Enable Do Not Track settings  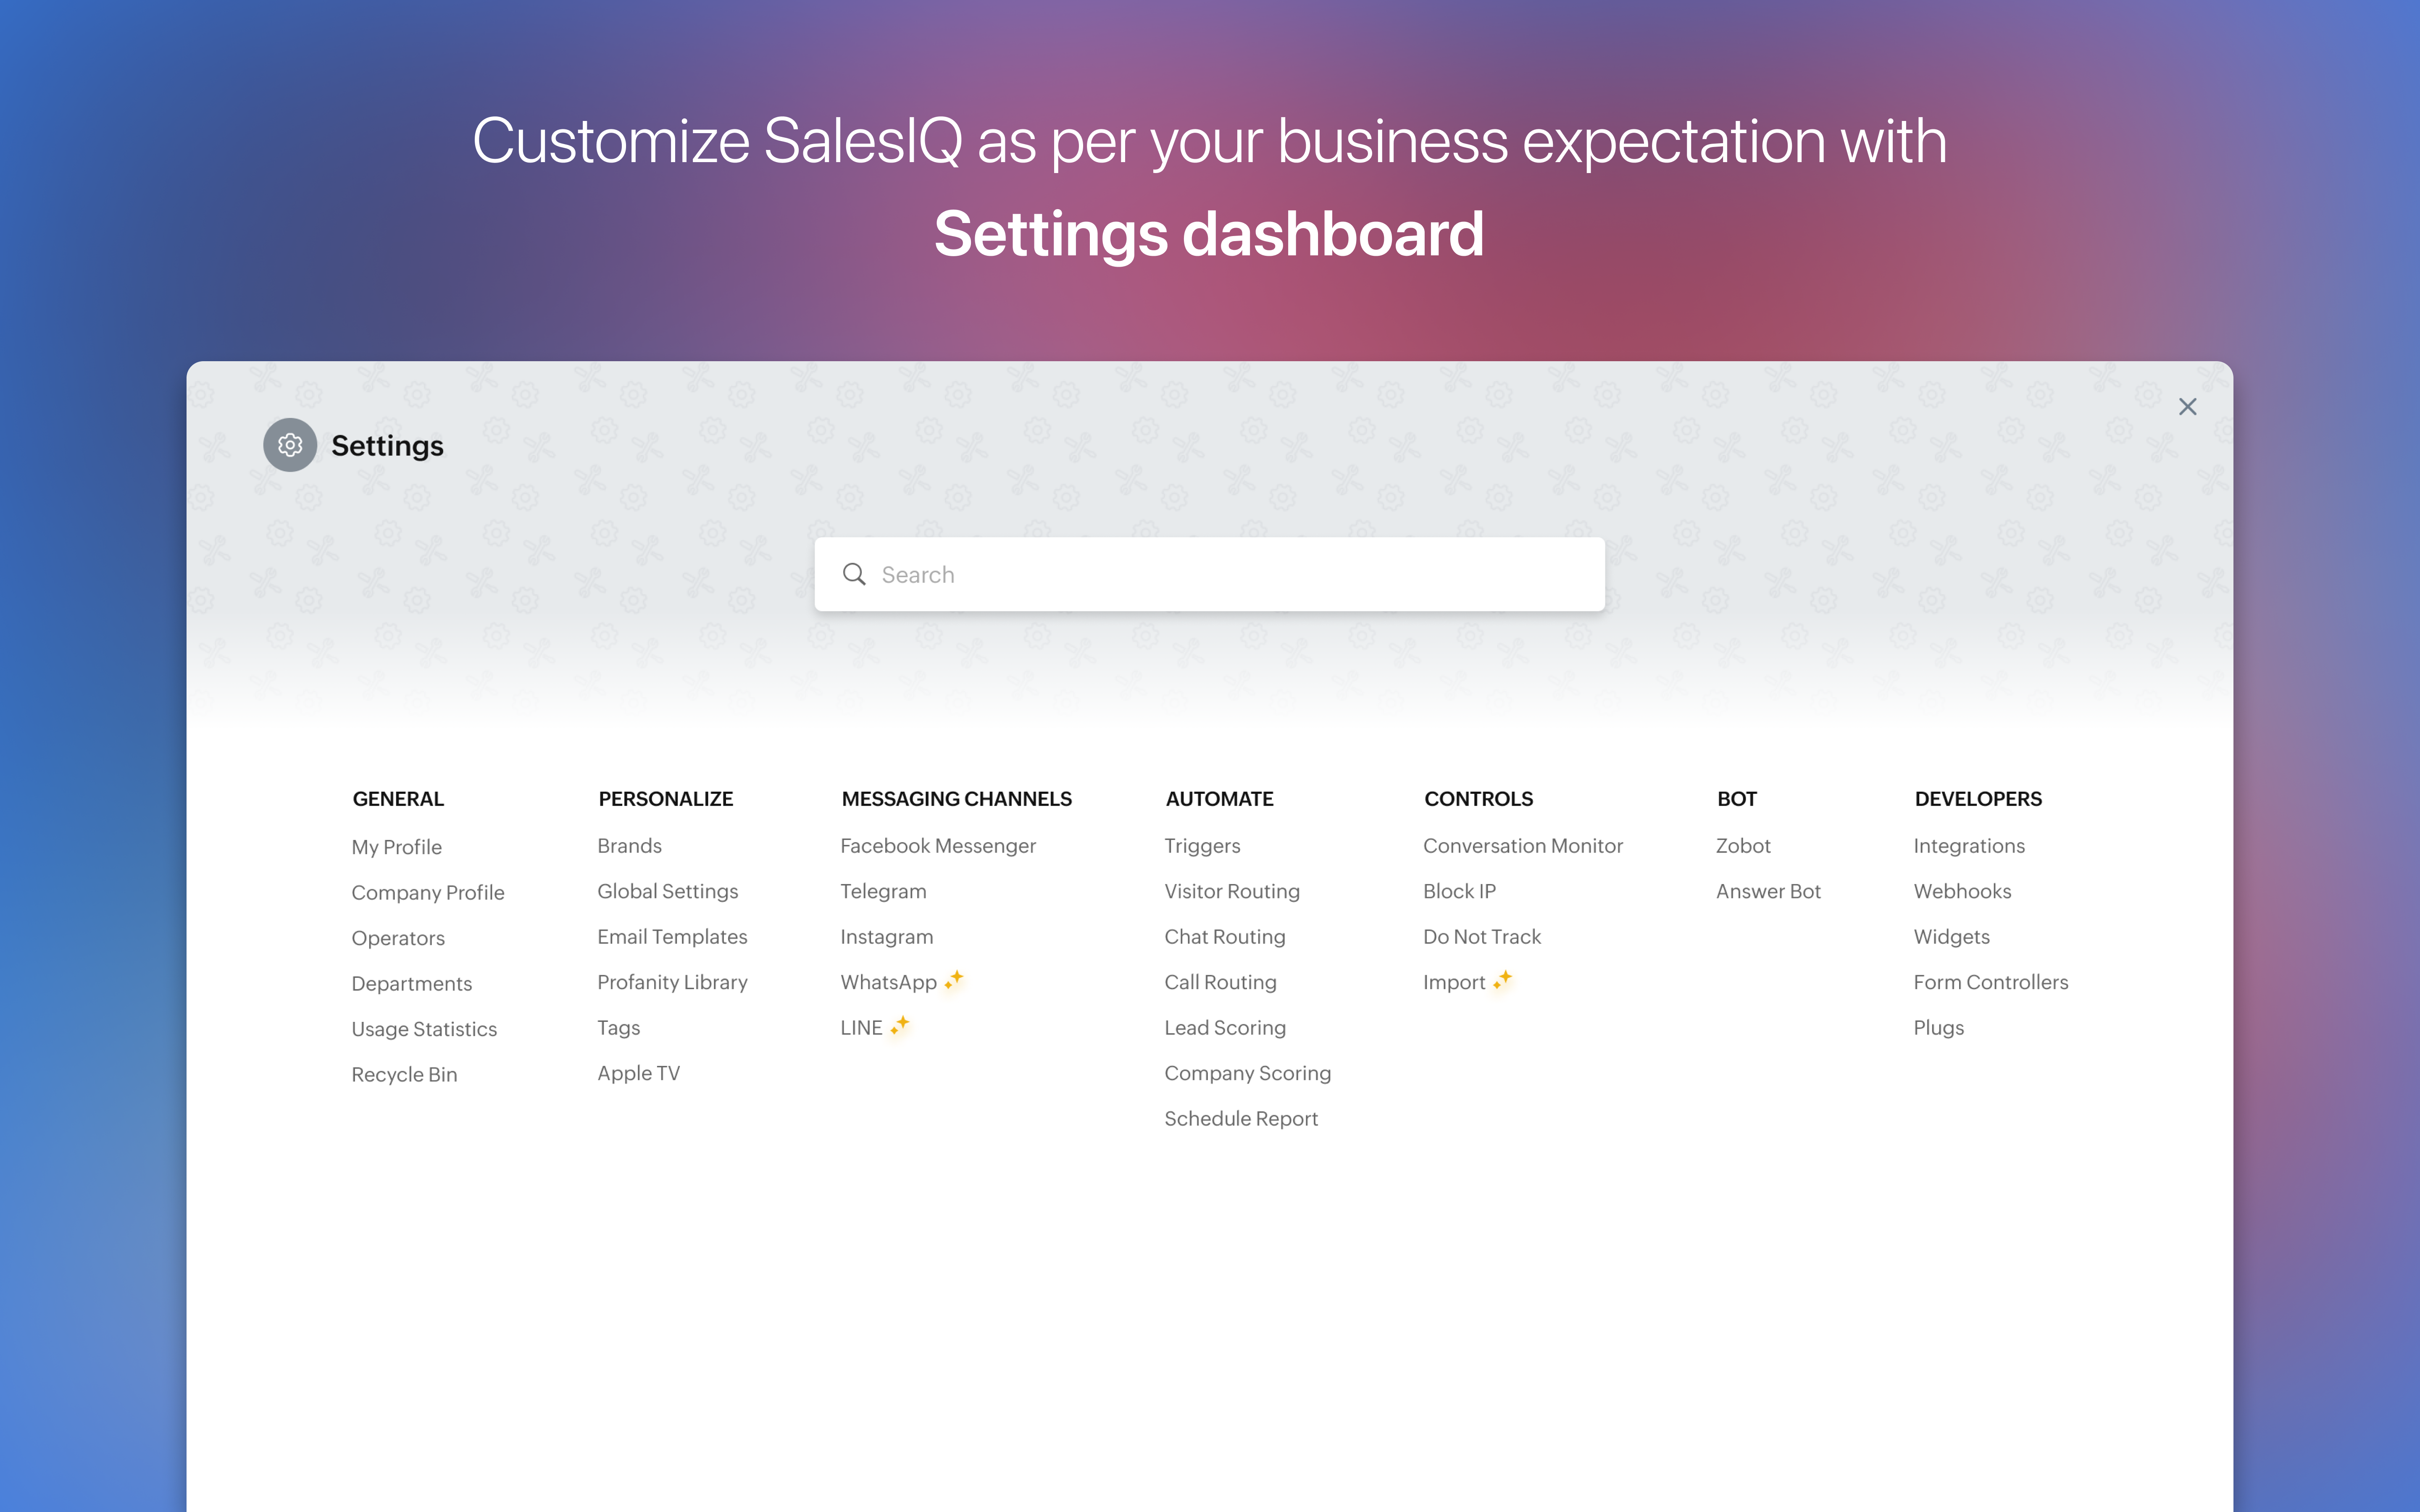pos(1481,937)
